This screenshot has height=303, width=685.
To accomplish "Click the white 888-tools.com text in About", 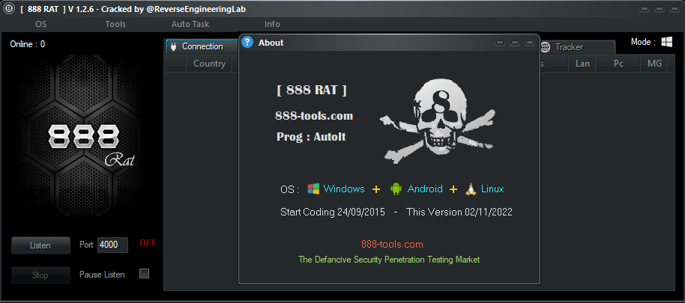I will 314,116.
